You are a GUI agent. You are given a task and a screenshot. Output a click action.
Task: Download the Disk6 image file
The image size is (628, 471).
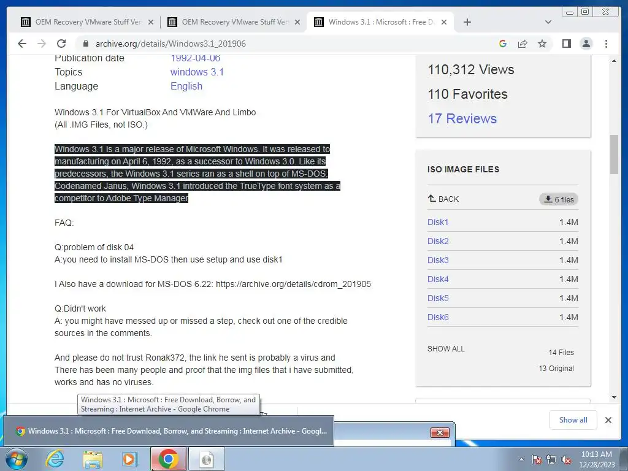438,317
